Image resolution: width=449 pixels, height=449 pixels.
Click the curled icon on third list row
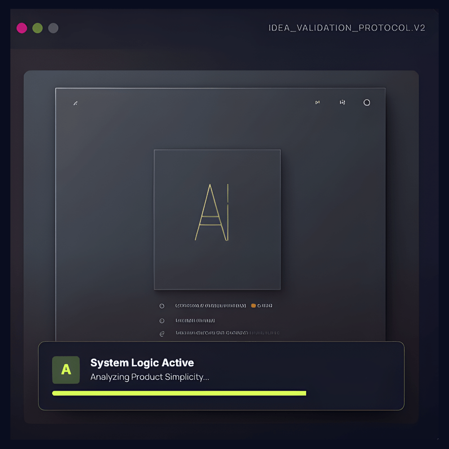162,334
